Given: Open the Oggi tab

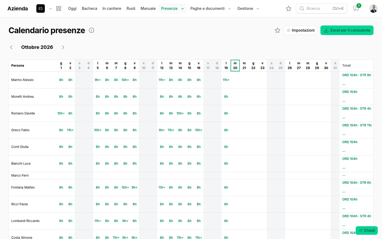Looking at the screenshot, I should [x=72, y=8].
